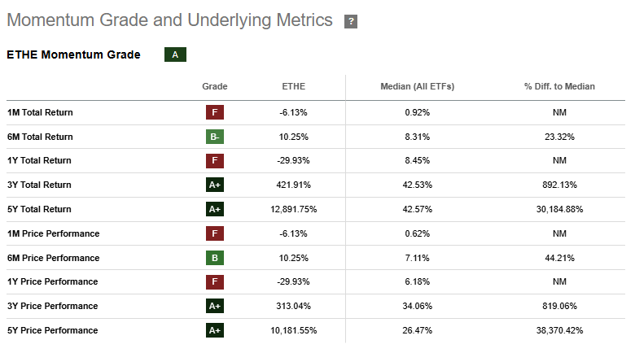The image size is (635, 353).
Task: Click the A+ badge for 3Y Total Return
Action: tap(215, 185)
